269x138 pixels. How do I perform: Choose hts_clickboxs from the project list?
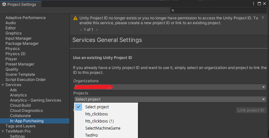click(106, 114)
